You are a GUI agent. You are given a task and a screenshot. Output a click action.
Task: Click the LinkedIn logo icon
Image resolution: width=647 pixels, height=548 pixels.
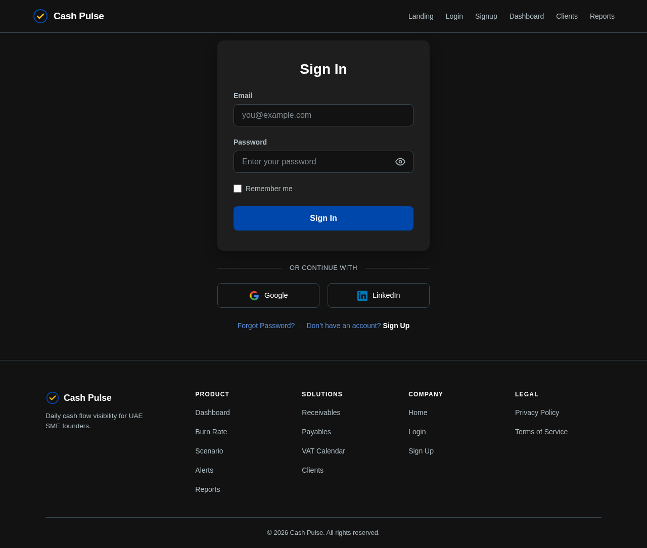362,296
